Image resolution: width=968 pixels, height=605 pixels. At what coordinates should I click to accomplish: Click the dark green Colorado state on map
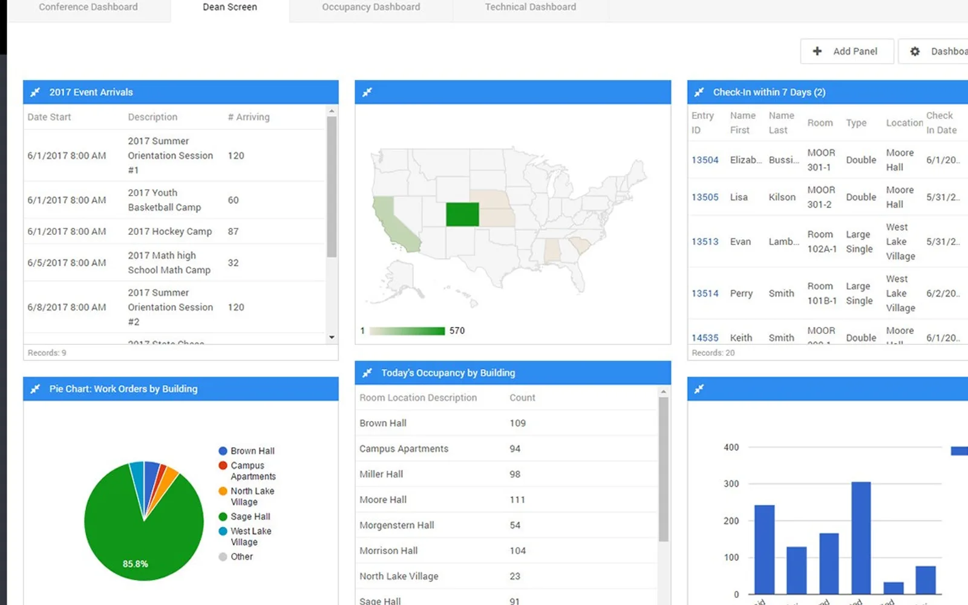tap(462, 214)
